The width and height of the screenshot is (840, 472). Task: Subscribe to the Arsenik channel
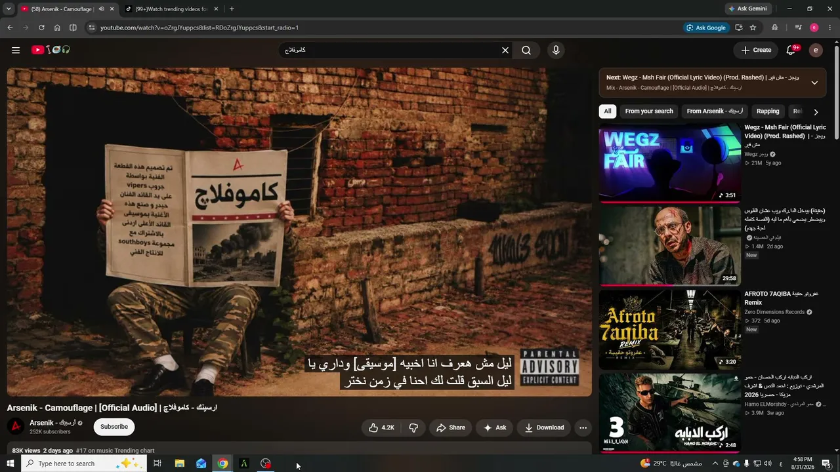point(114,427)
